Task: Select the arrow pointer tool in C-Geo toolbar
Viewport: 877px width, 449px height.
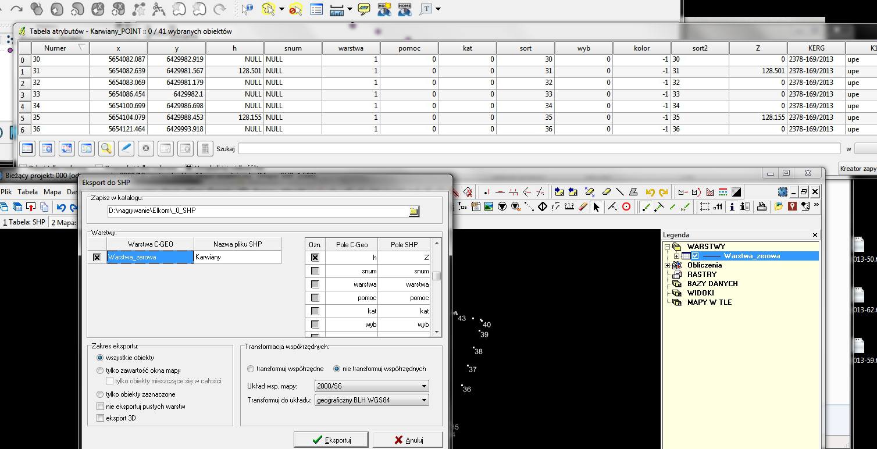Action: 596,206
